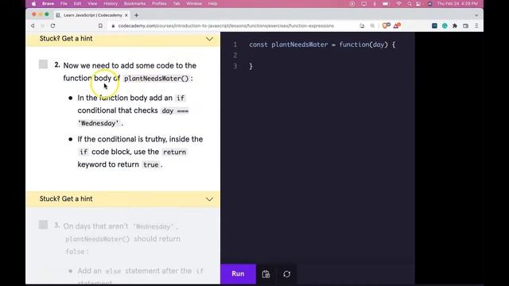509x286 pixels.
Task: Open the tab search dropdown arrow
Action: point(476,15)
